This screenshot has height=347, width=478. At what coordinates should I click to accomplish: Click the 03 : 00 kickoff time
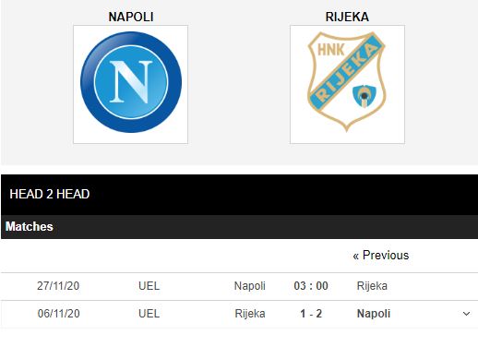point(311,286)
